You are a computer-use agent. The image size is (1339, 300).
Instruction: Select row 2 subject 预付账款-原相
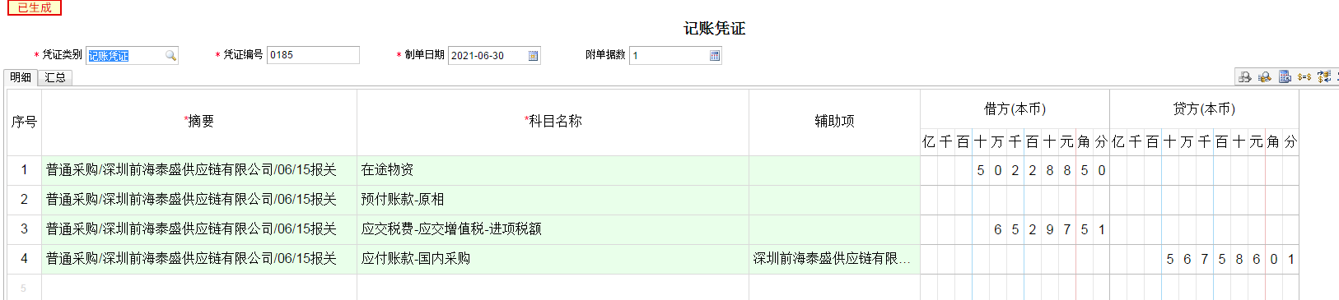553,200
